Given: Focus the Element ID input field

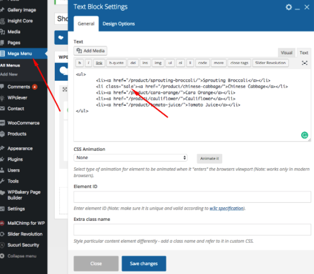Looking at the screenshot, I should [x=192, y=197].
